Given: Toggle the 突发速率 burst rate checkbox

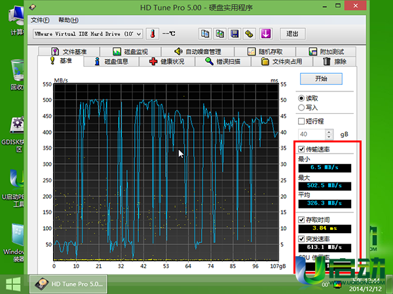Looking at the screenshot, I should click(301, 238).
